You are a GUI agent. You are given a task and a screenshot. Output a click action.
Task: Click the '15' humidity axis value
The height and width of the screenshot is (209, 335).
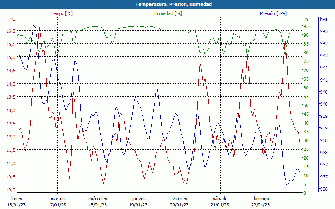pos(306,167)
